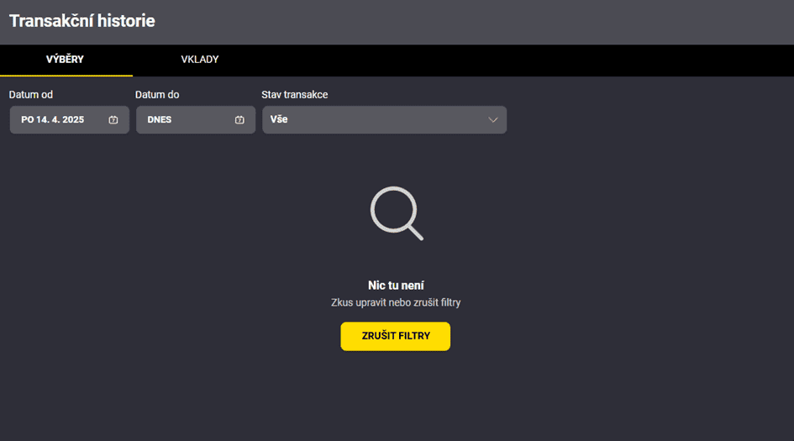Switch to the VÝBĚRY tab
794x441 pixels.
(66, 60)
